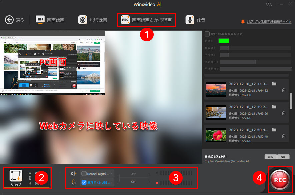Viewport: 295px width, 195px height.
Task: Click the PC画面 preview inset
Action: (x=52, y=63)
